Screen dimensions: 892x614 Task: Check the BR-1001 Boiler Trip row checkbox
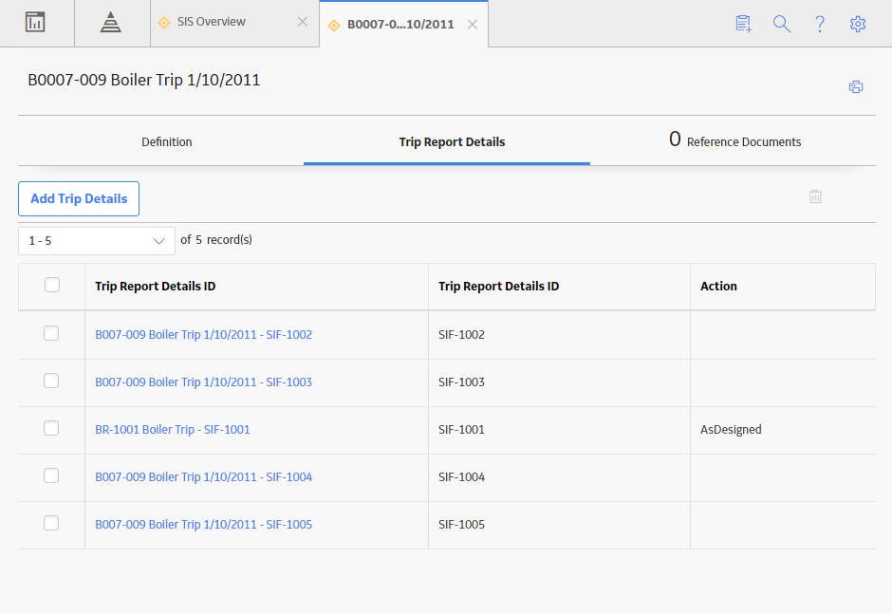[x=51, y=428]
